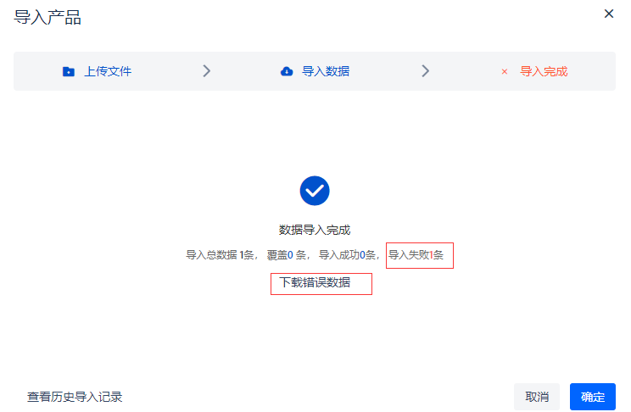
Task: Click the 导入成功0条 count text
Action: 347,255
